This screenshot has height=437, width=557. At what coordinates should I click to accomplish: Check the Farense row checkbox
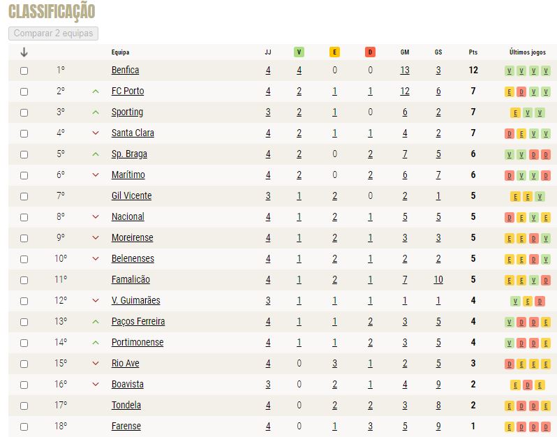(24, 427)
